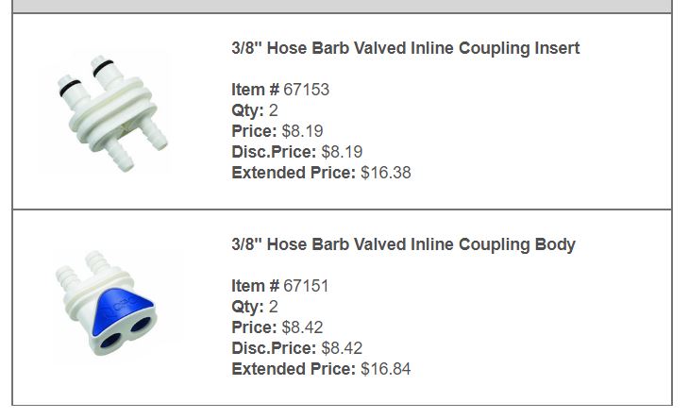The image size is (689, 419).
Task: Click the Disc.Price amount for item 67151
Action: tap(342, 348)
